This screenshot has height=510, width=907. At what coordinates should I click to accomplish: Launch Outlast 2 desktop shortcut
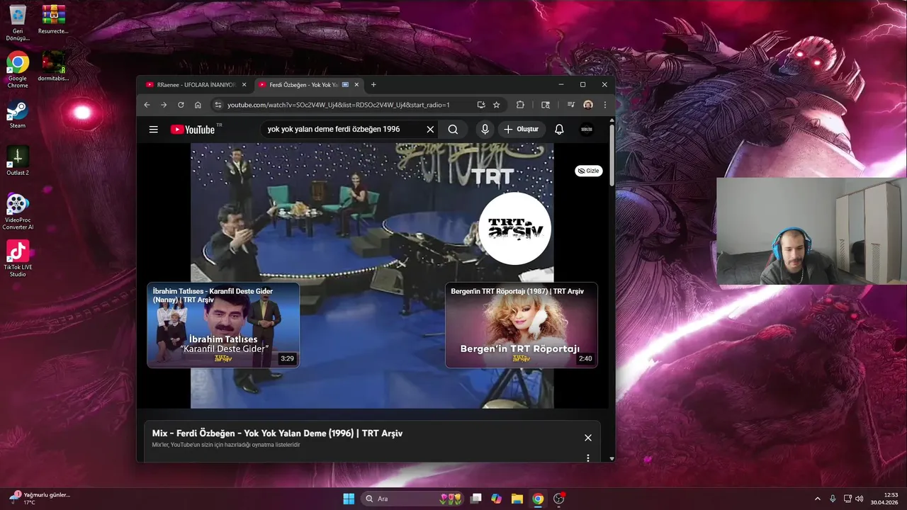coord(18,161)
